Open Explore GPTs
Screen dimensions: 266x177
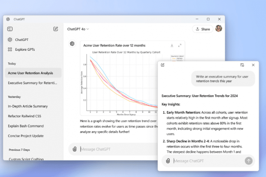click(21, 49)
